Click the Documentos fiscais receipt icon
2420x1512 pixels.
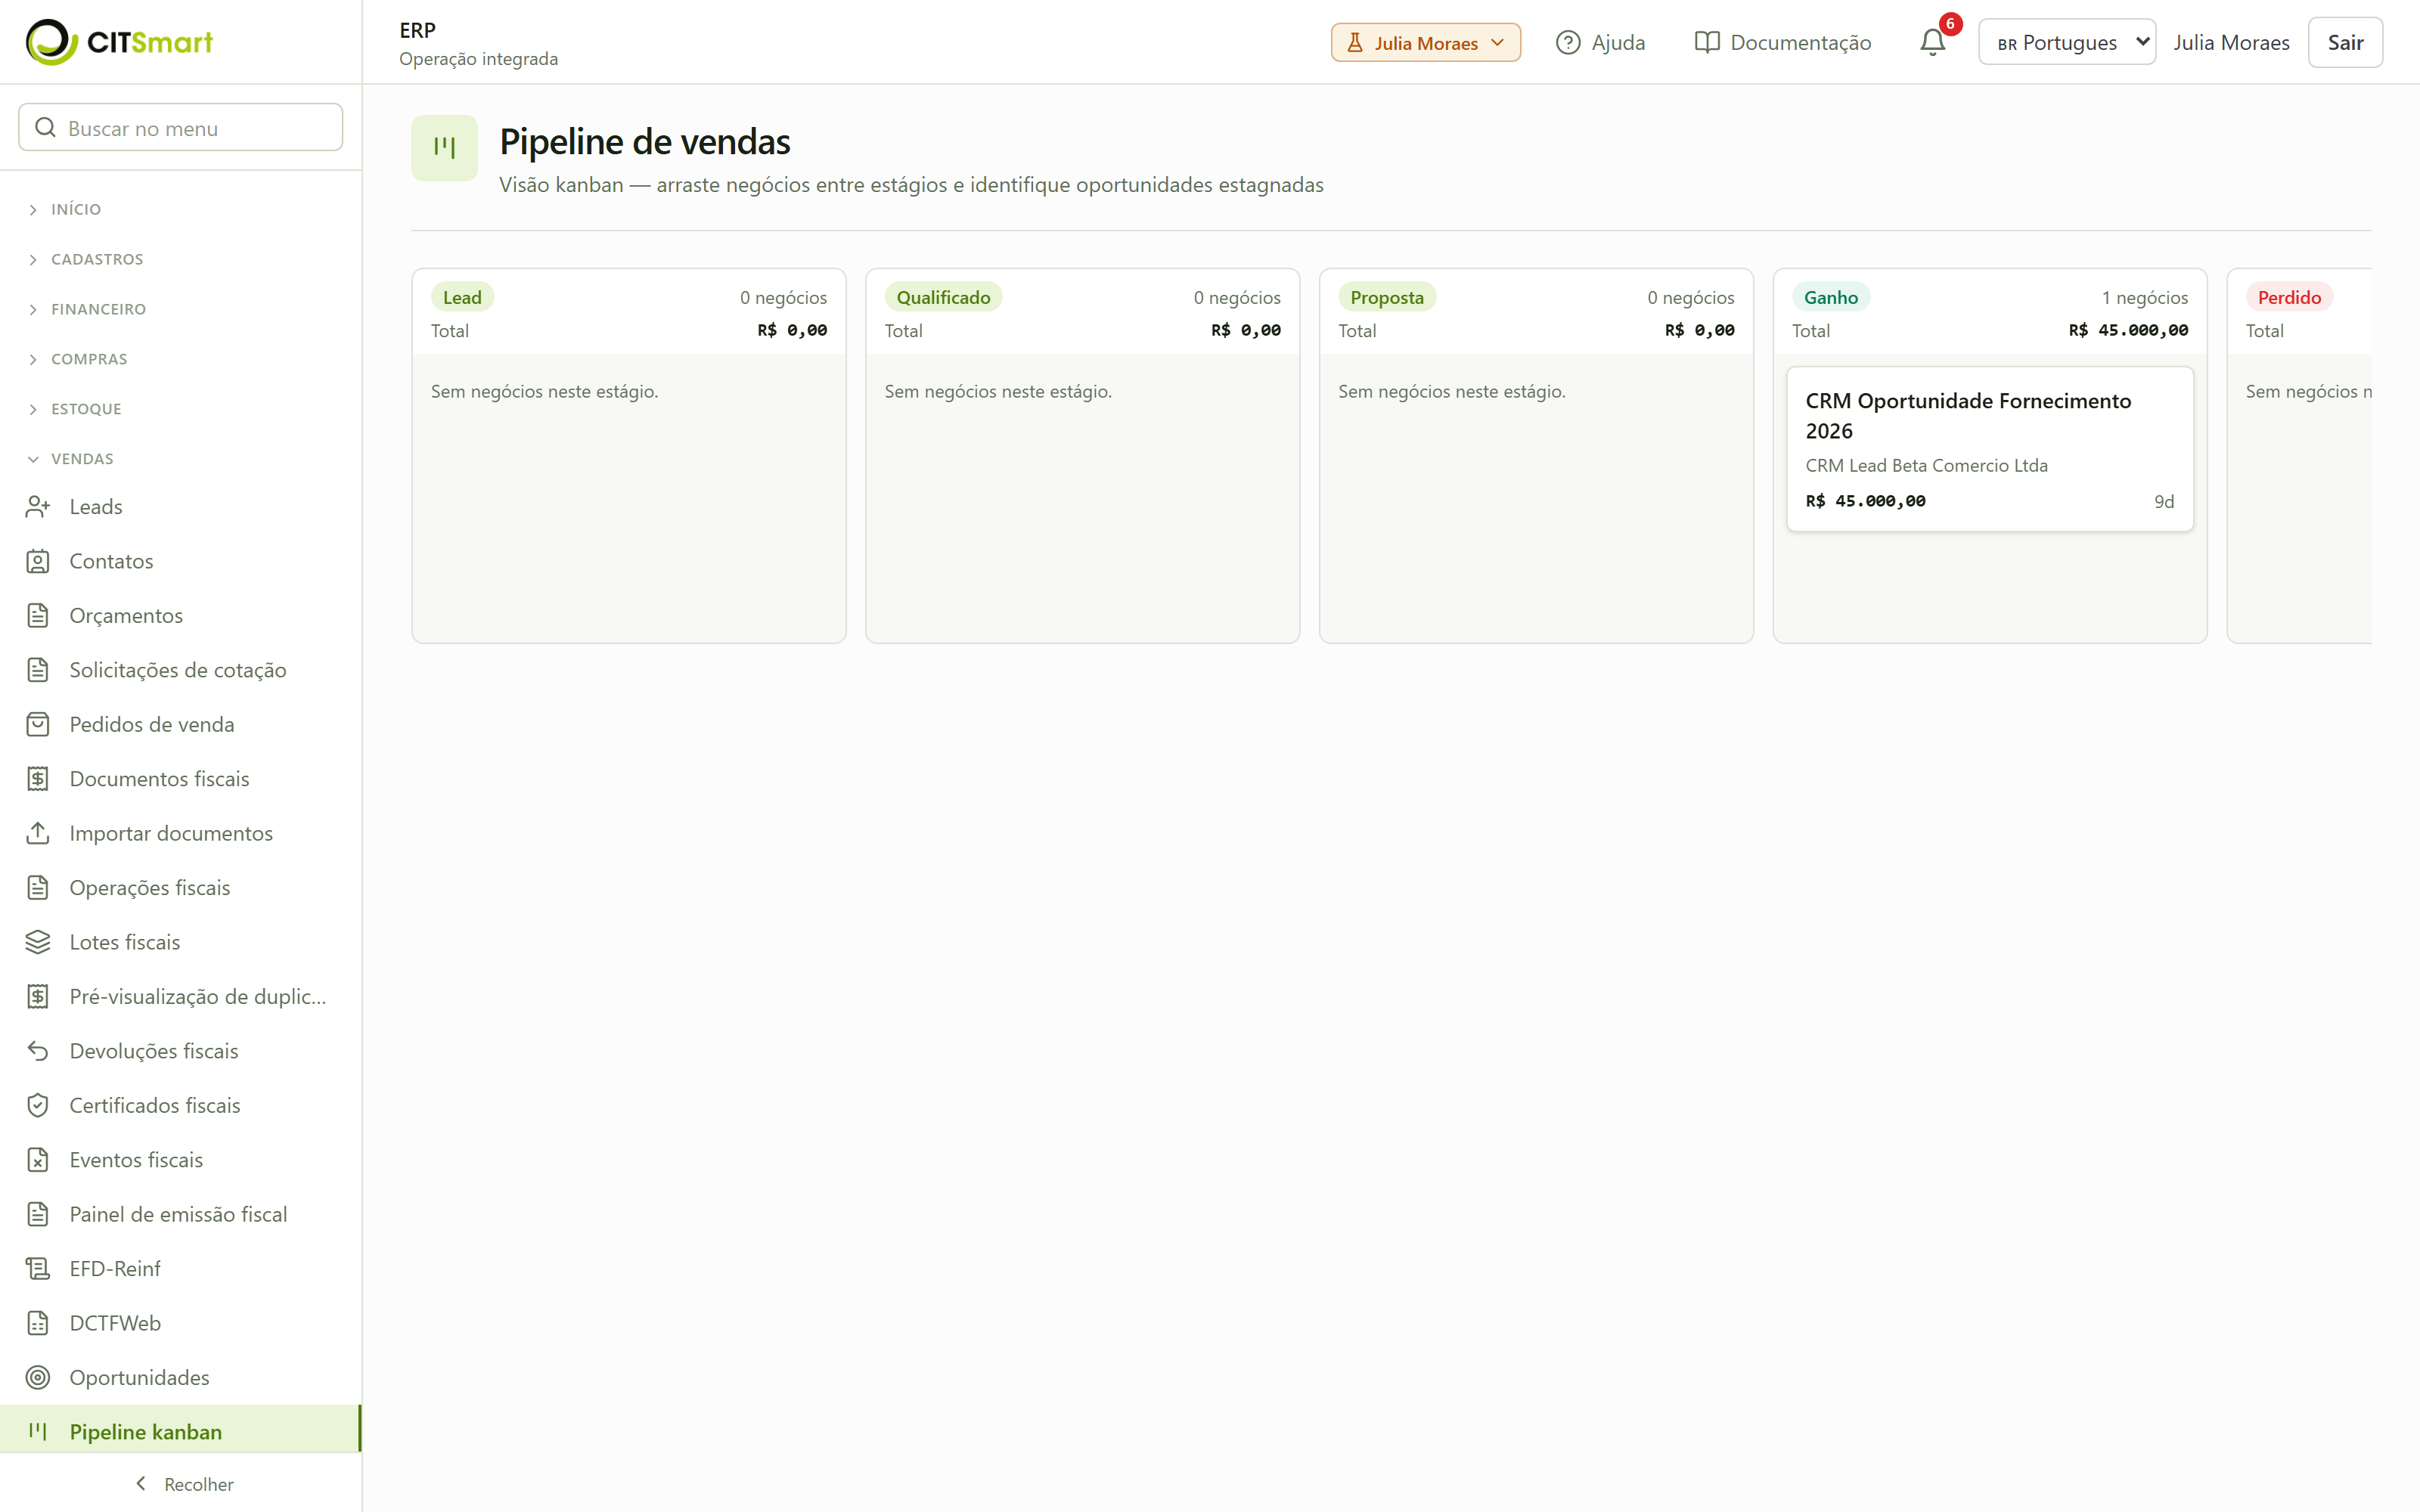[38, 779]
